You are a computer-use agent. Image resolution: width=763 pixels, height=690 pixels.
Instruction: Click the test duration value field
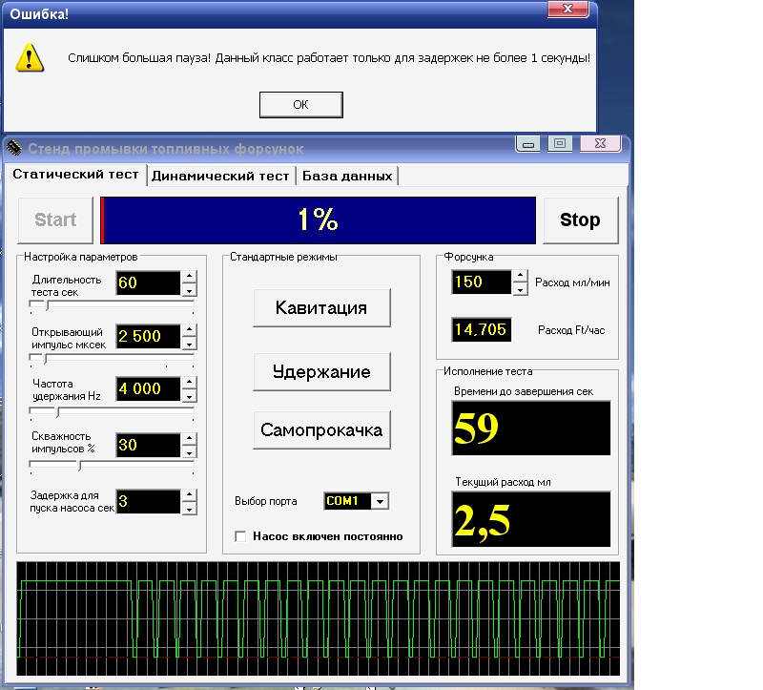point(147,282)
